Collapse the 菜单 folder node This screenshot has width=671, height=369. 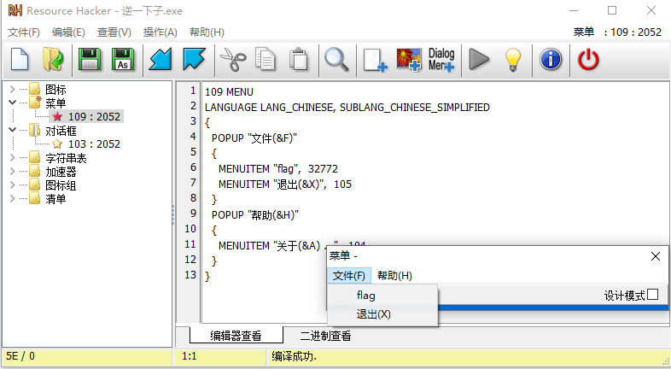pos(13,102)
